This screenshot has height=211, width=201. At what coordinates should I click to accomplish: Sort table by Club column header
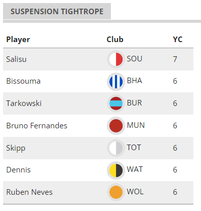pos(115,39)
